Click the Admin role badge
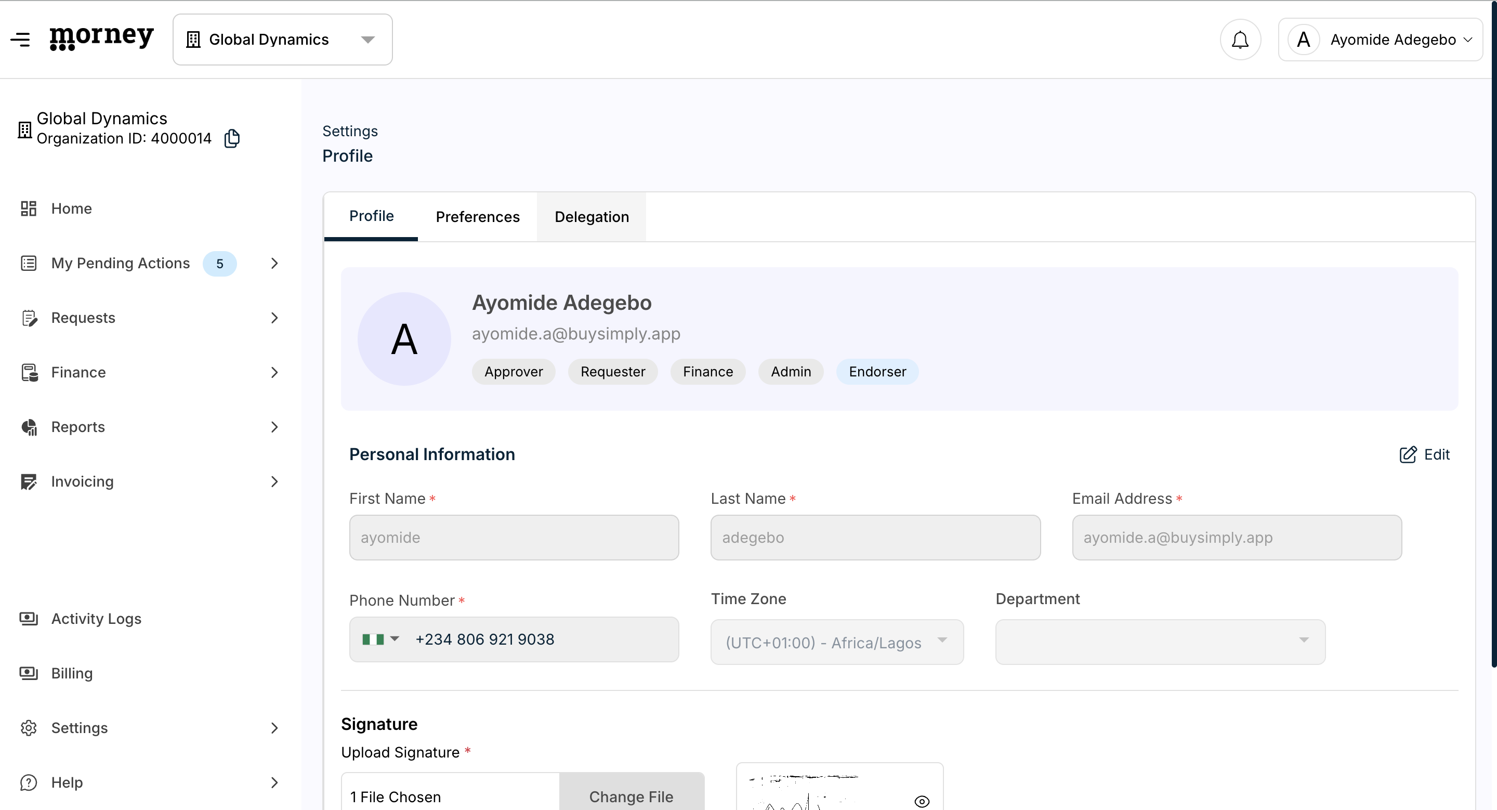Image resolution: width=1497 pixels, height=810 pixels. [791, 372]
